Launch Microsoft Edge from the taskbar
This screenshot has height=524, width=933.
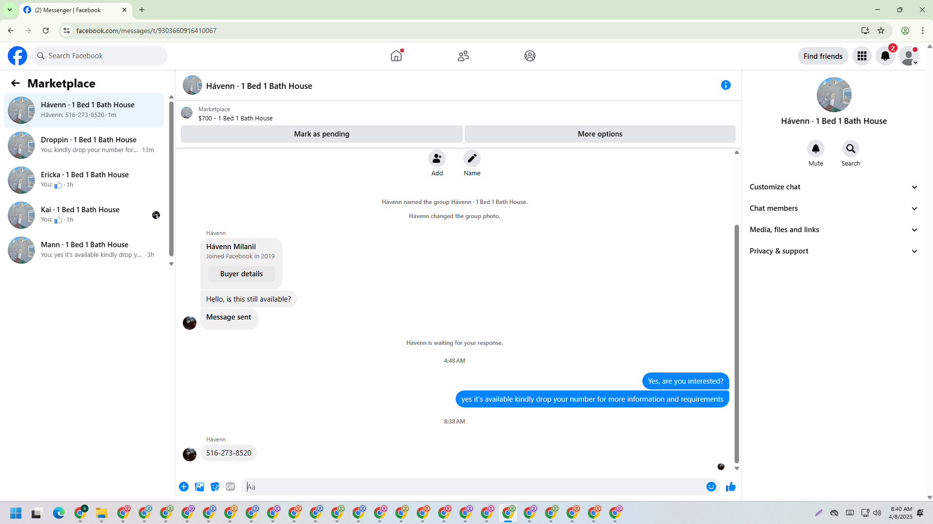pos(59,513)
